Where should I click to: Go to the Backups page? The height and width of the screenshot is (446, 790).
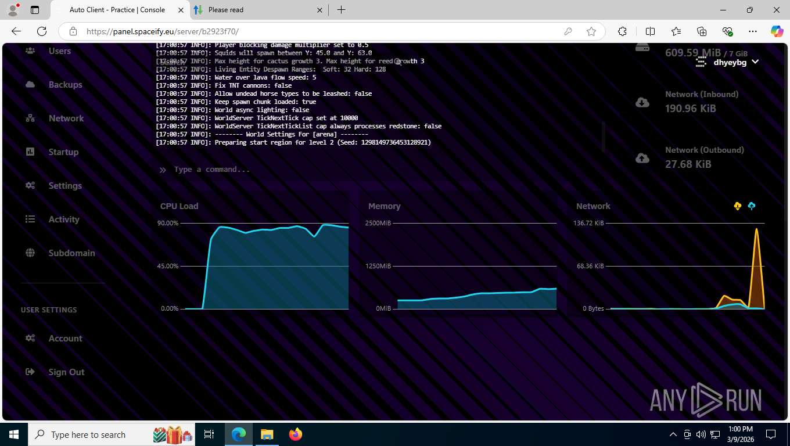(x=66, y=85)
